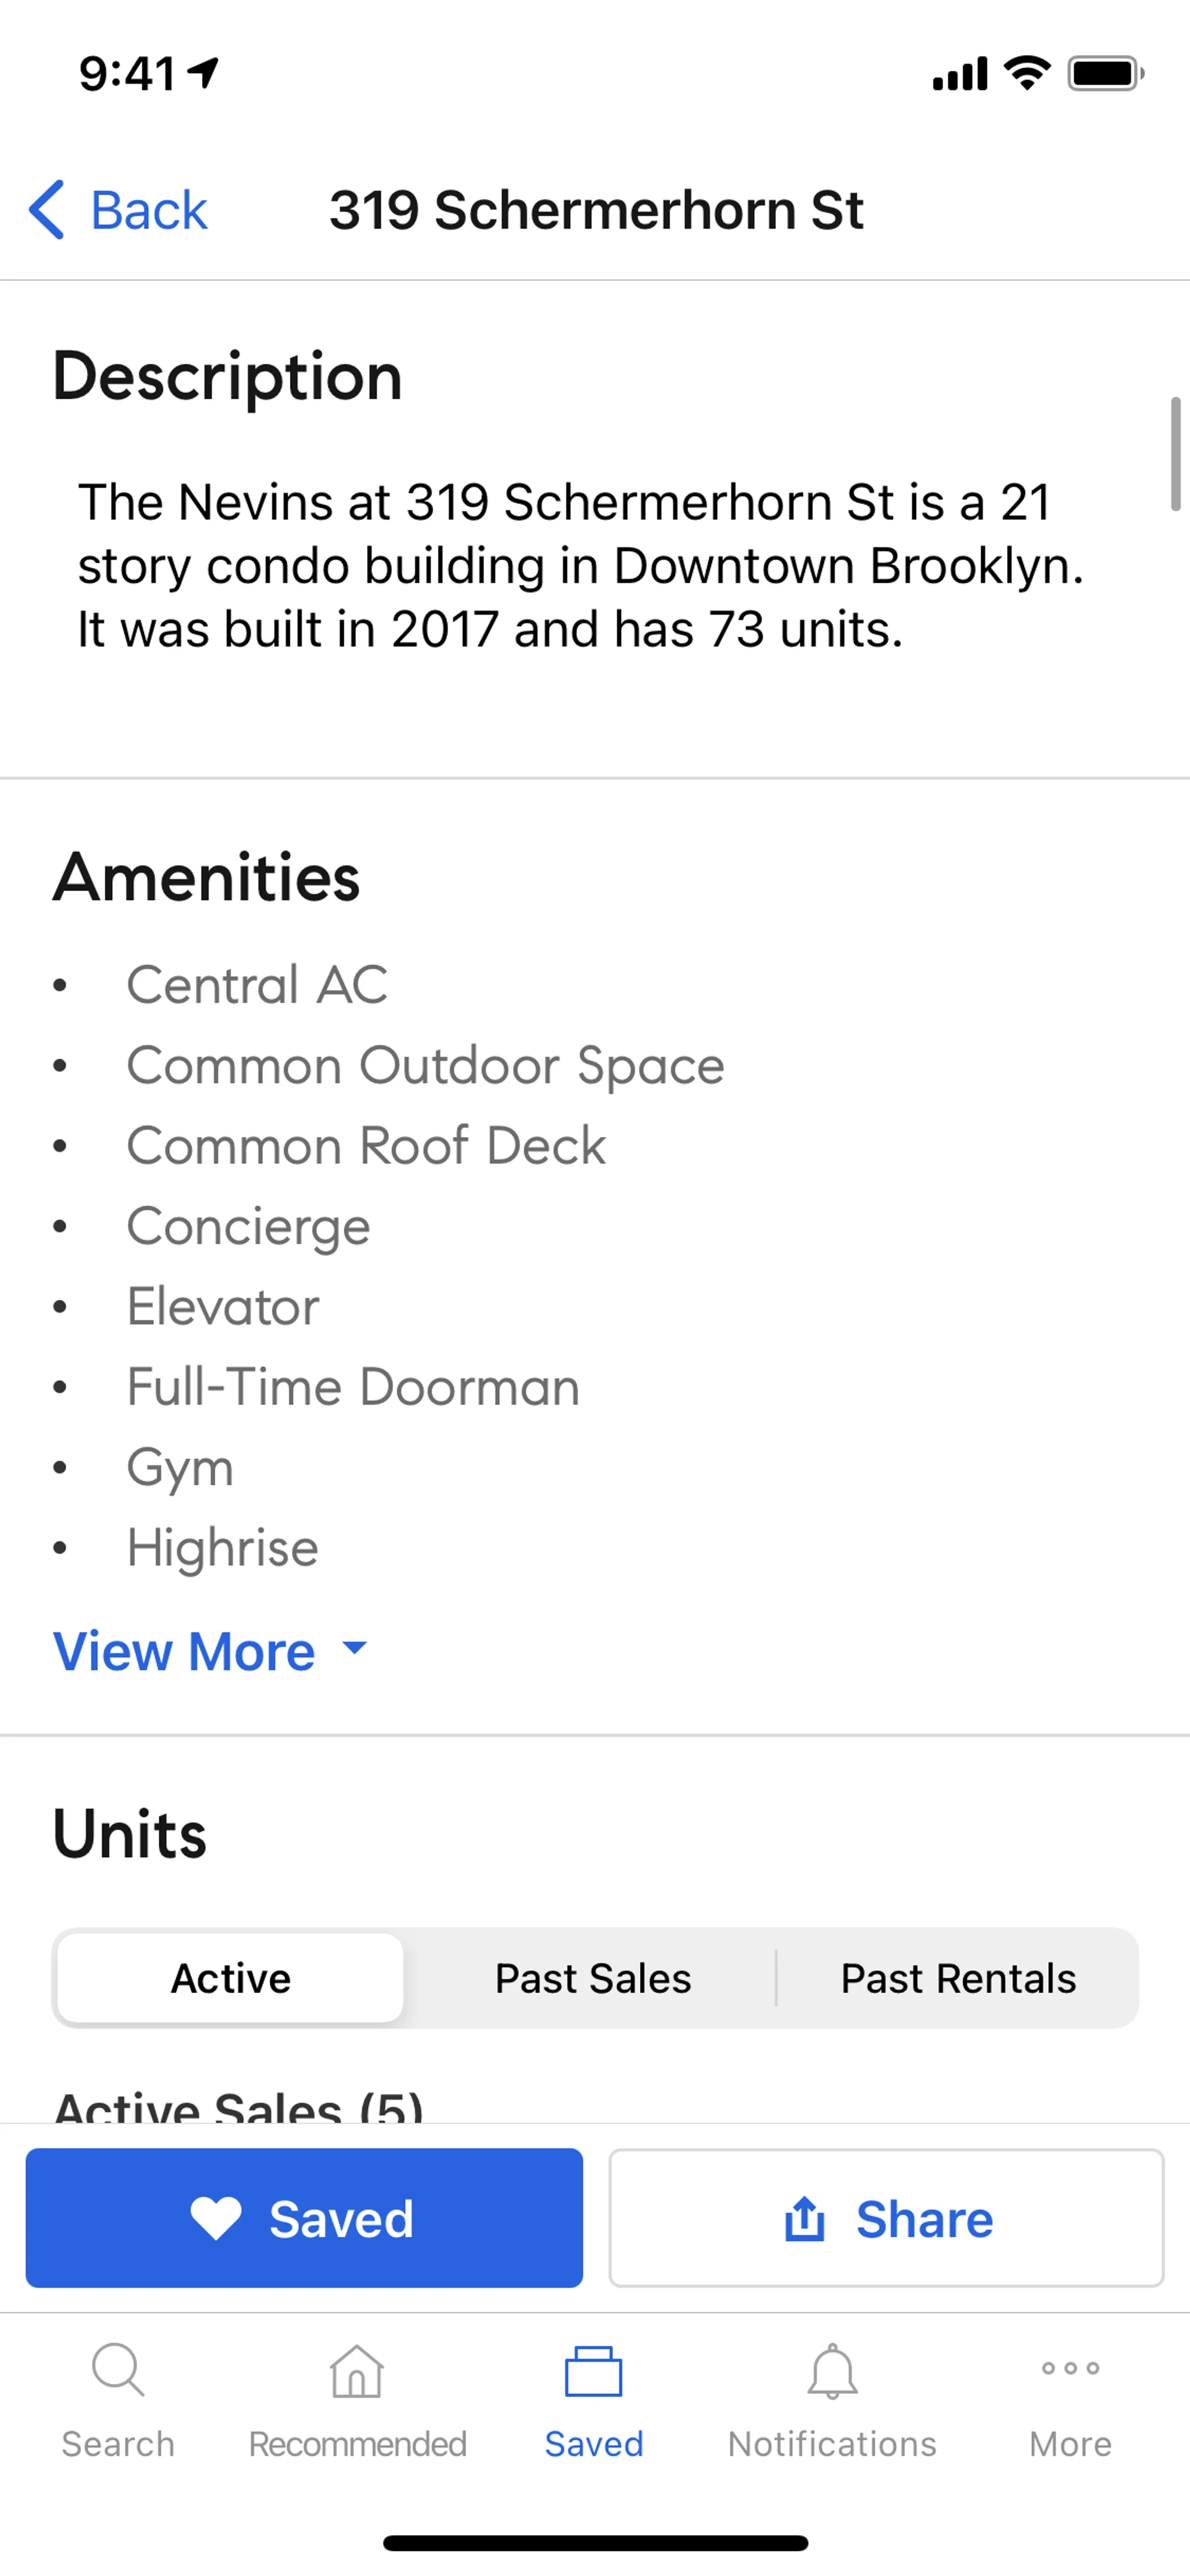Tap the Notifications tab label

[x=832, y=2444]
